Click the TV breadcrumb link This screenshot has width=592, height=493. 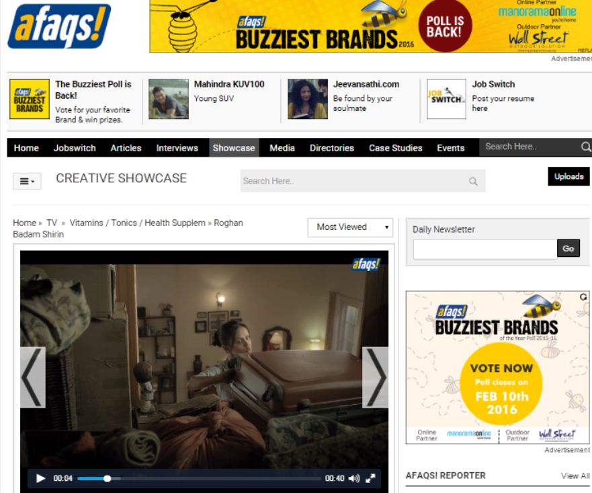(x=52, y=223)
